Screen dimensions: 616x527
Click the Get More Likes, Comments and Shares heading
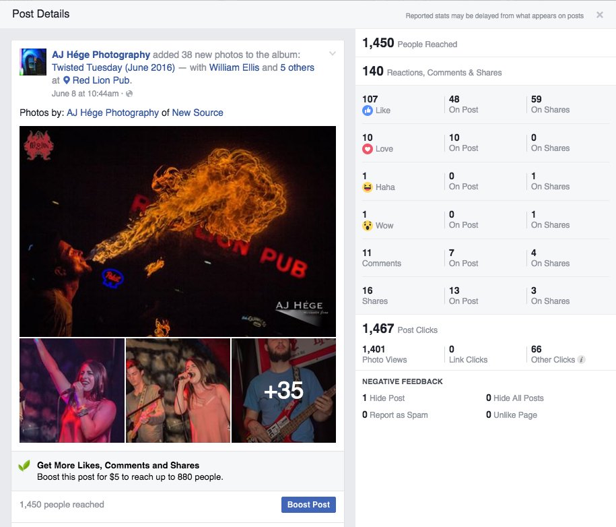point(118,465)
